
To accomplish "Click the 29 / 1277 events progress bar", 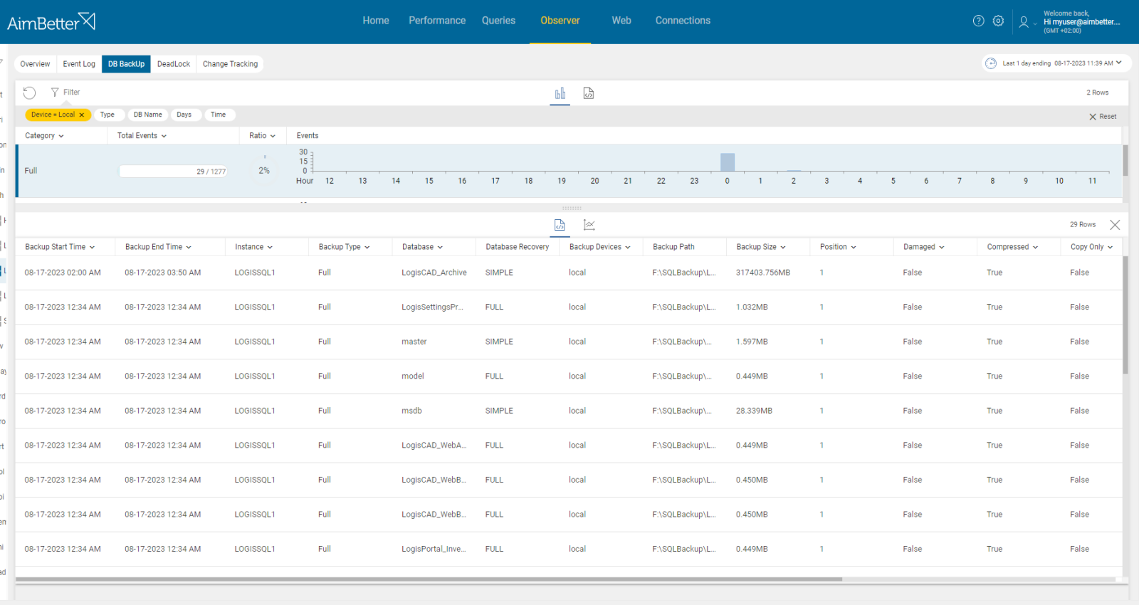I will 173,172.
